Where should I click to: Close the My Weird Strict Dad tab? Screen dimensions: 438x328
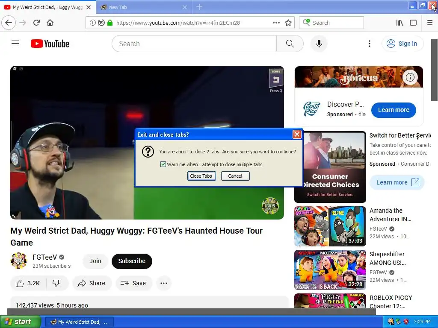89,7
